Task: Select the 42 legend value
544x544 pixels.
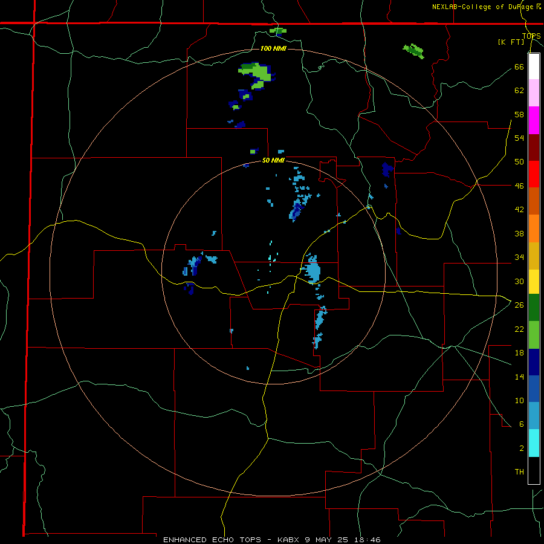Action: click(x=519, y=210)
